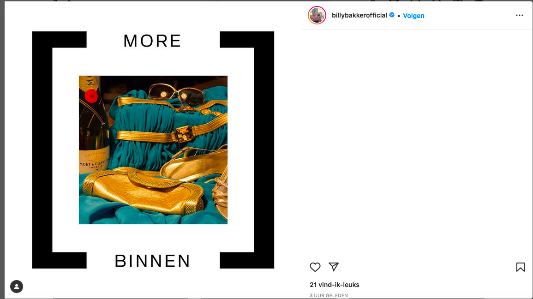This screenshot has height=299, width=533.
Task: View the 21 vind-ik-leuks list
Action: pyautogui.click(x=335, y=285)
